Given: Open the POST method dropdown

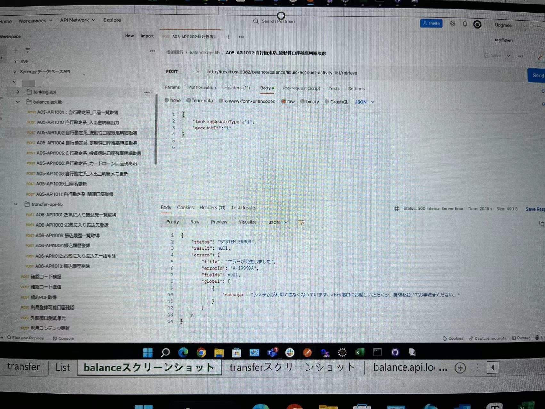Looking at the screenshot, I should [x=183, y=71].
